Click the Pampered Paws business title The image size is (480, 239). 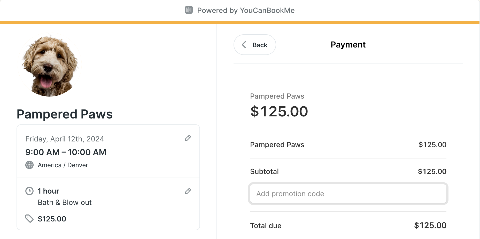pos(65,114)
